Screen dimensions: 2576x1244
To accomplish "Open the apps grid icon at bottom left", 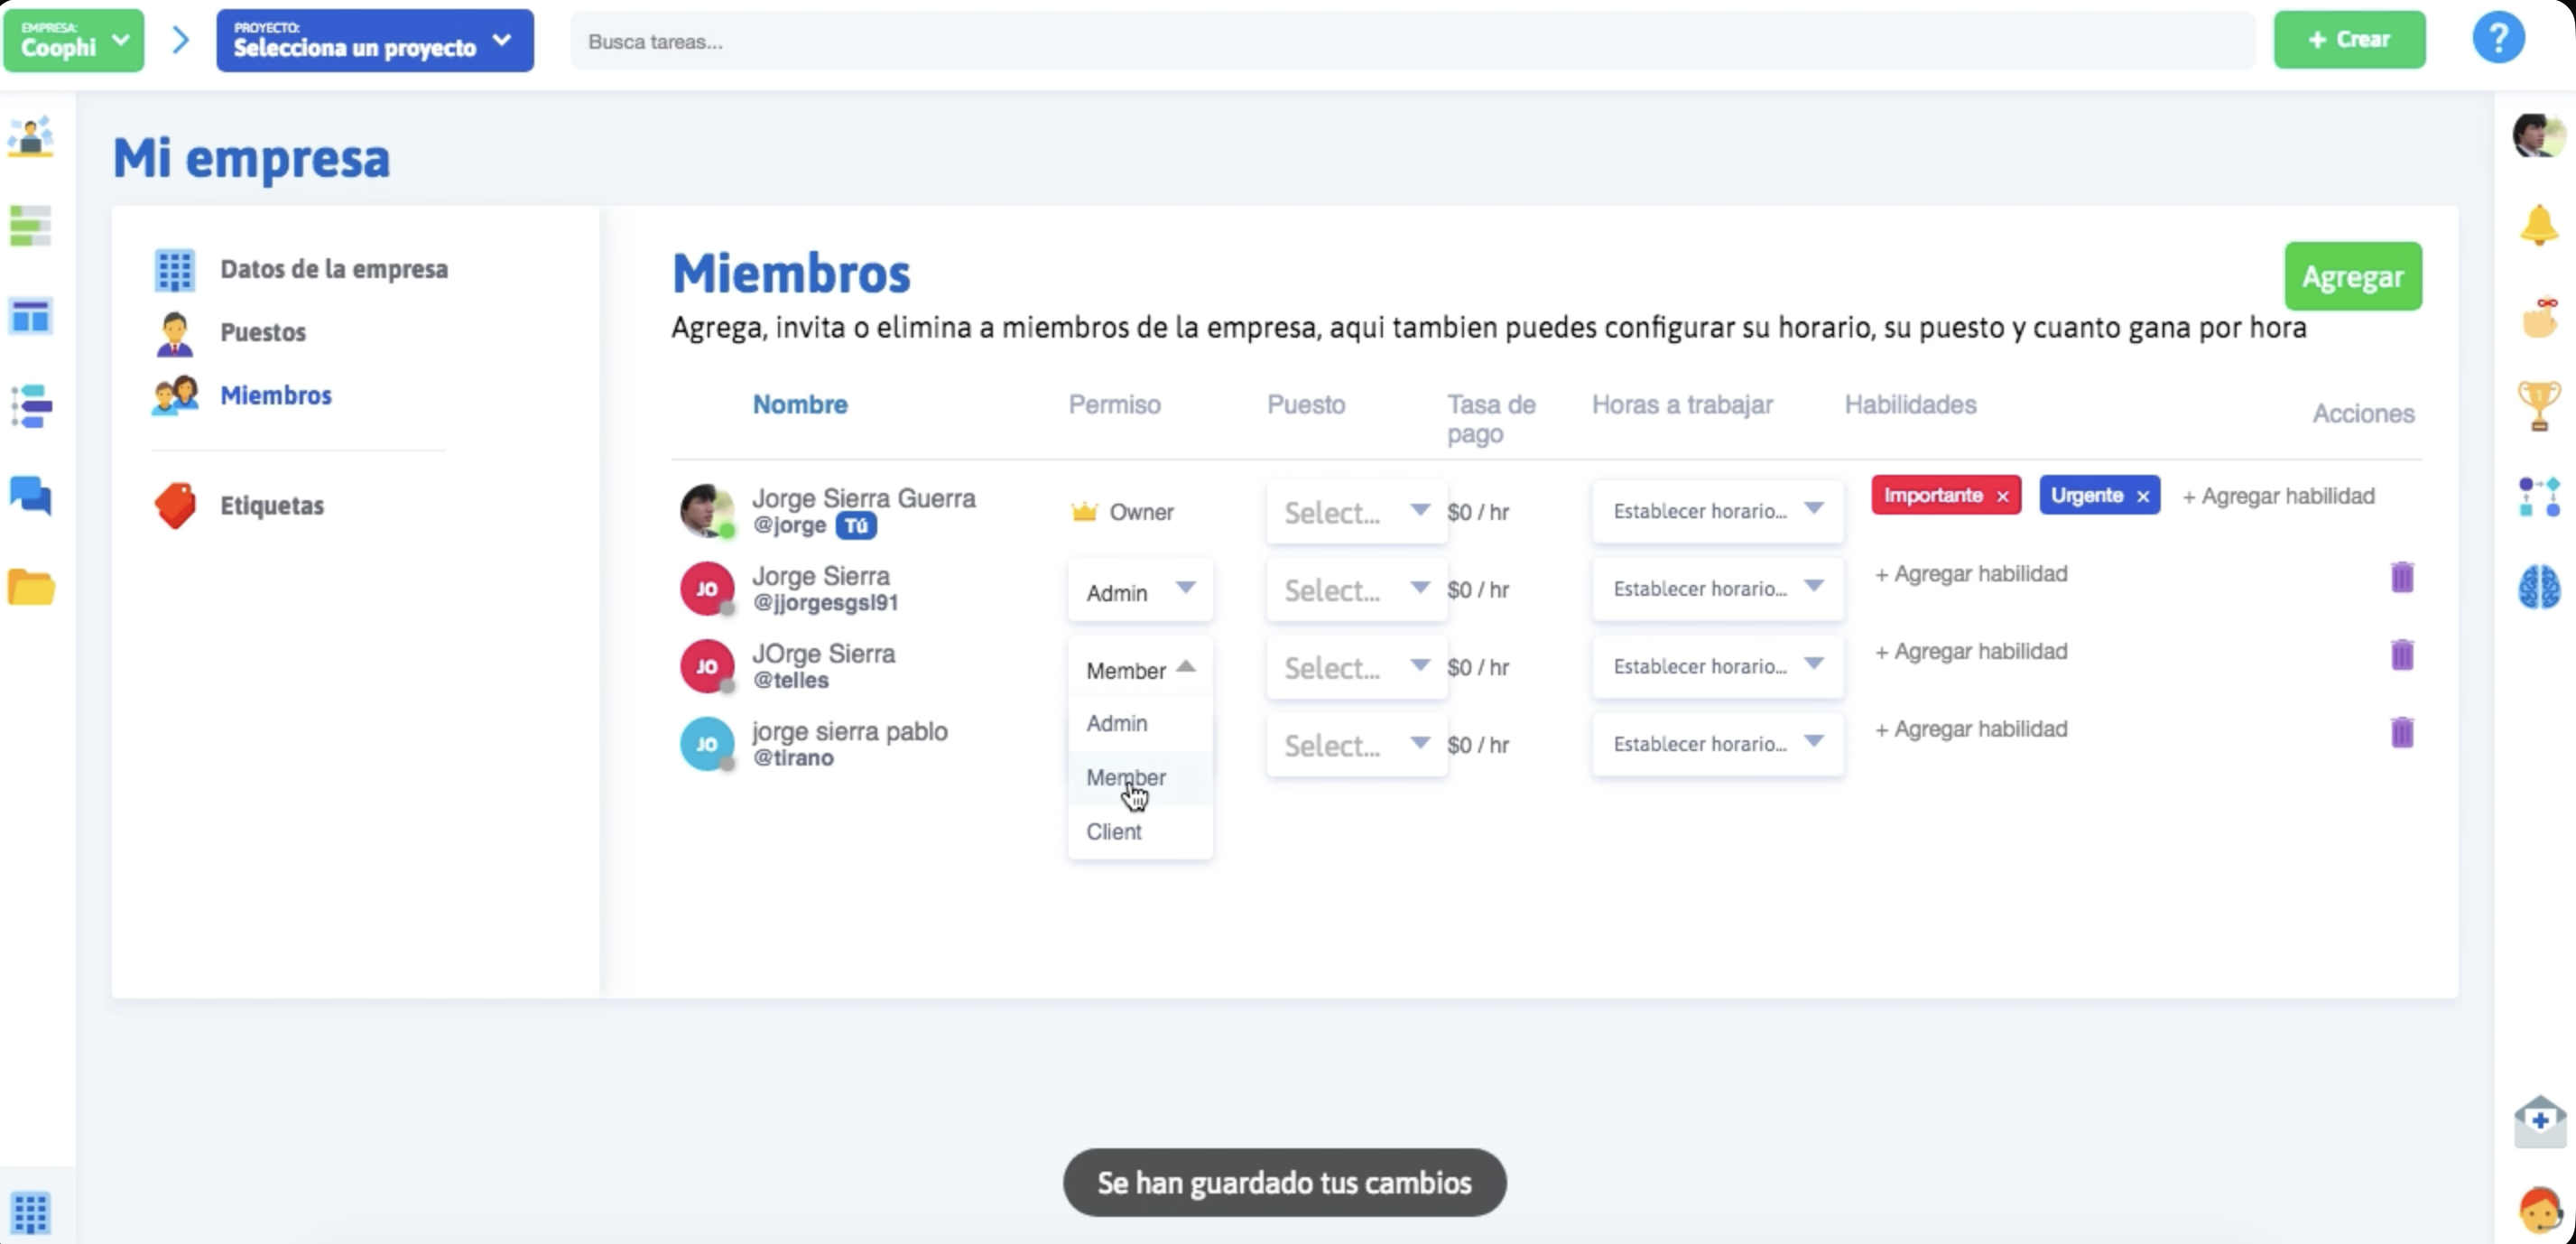I will [31, 1212].
